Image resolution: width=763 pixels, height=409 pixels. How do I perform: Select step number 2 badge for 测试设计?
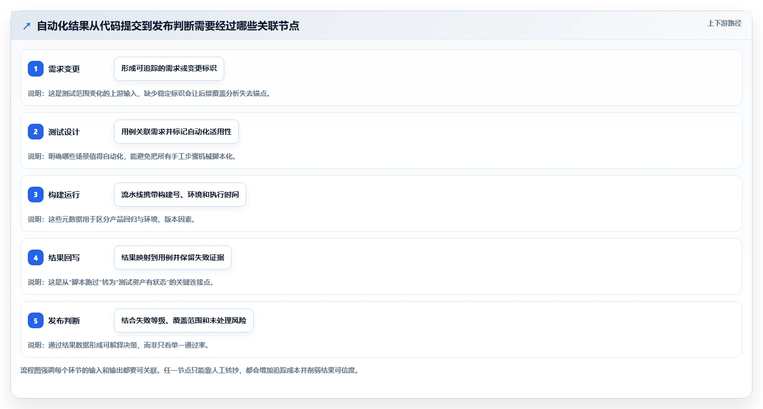[36, 132]
